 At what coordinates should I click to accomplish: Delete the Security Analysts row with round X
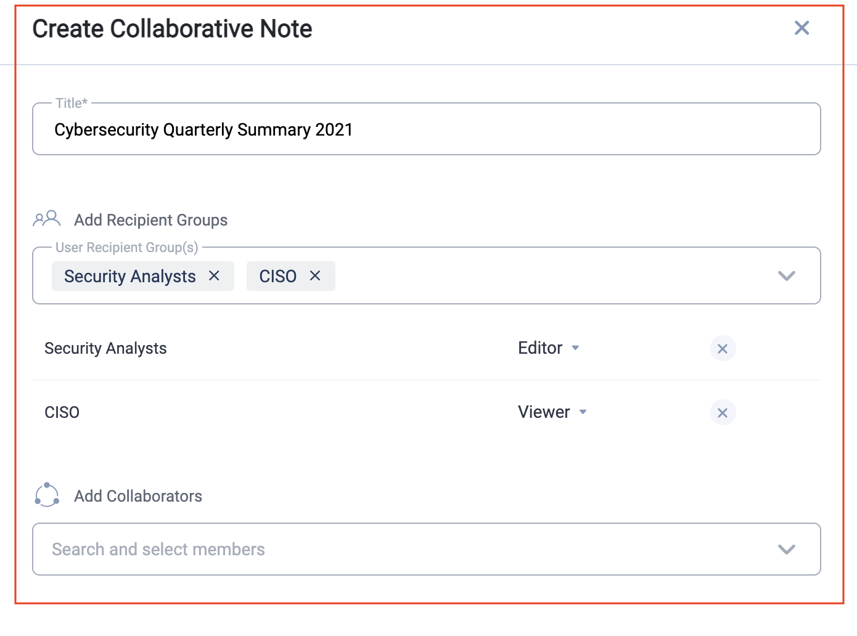click(723, 349)
